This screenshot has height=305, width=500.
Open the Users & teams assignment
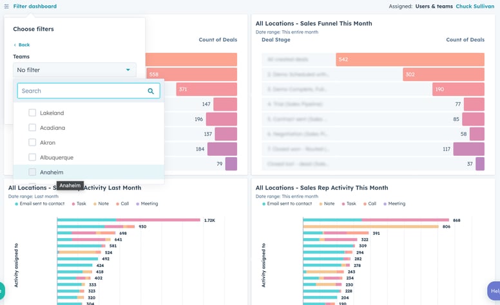(434, 6)
